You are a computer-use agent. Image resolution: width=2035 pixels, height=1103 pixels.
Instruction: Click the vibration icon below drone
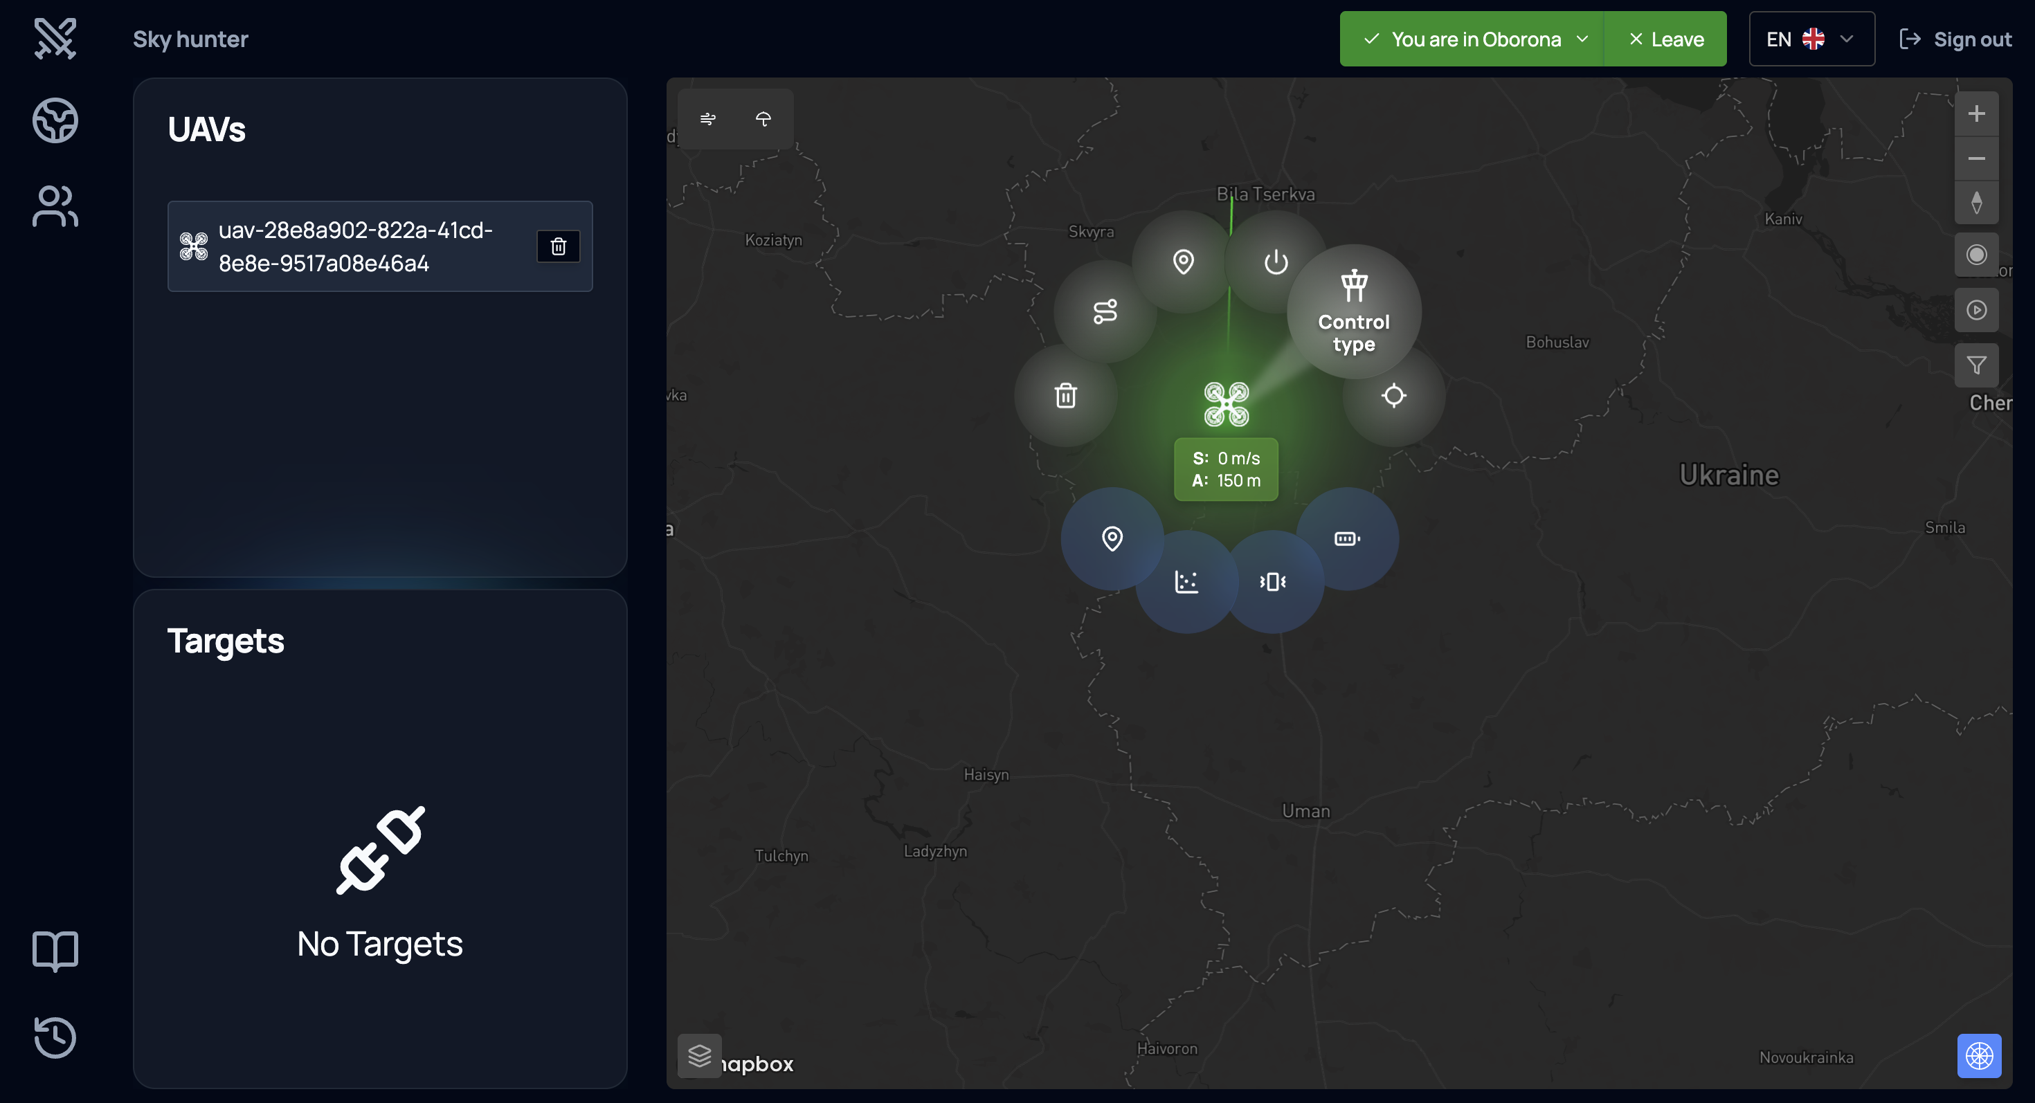[1272, 582]
